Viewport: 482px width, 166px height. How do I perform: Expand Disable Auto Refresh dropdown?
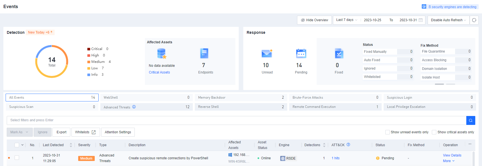448,20
